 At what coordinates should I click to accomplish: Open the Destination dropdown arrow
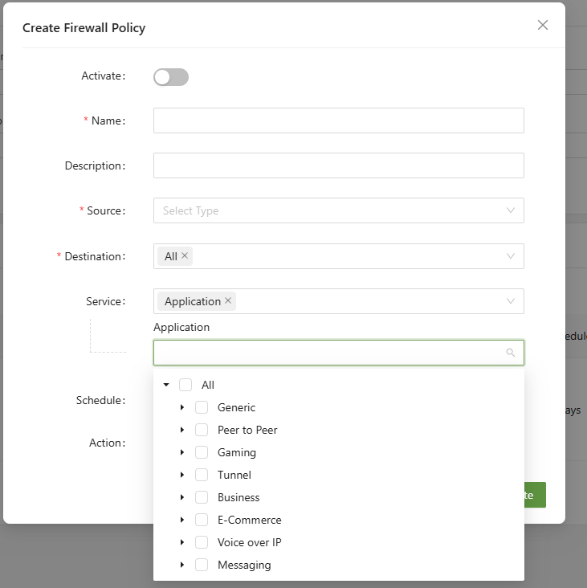[x=511, y=256]
